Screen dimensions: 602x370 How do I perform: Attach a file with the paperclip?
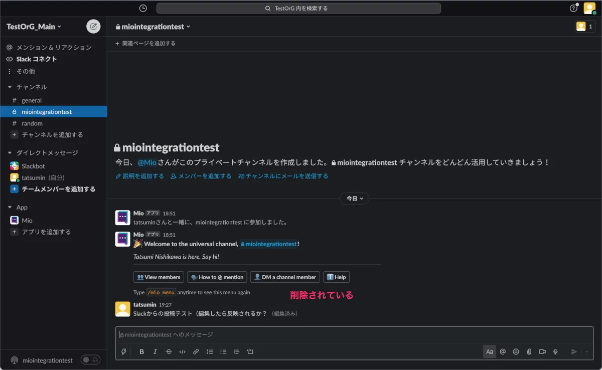pyautogui.click(x=529, y=351)
